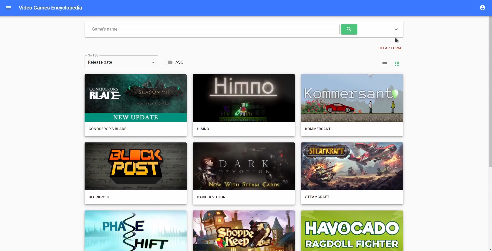492x251 pixels.
Task: Click into the Game's name search field
Action: coord(214,29)
